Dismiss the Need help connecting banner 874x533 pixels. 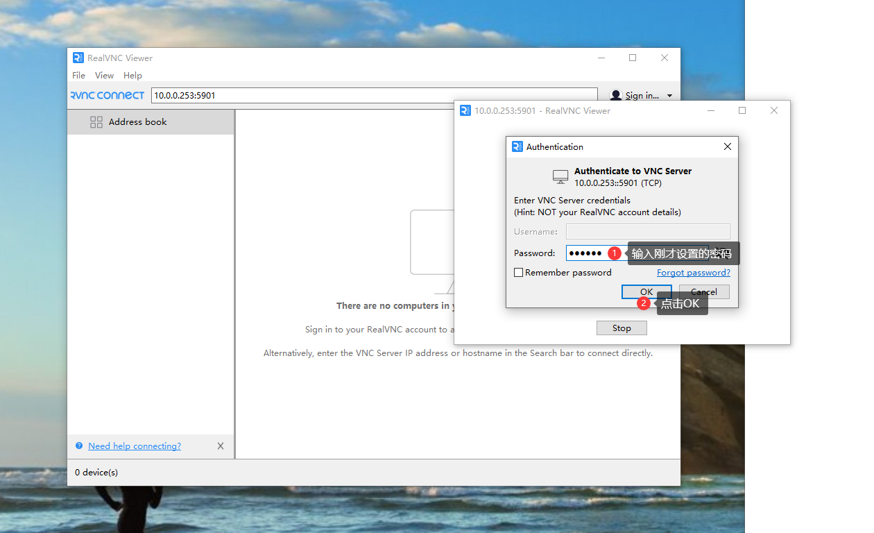[221, 446]
